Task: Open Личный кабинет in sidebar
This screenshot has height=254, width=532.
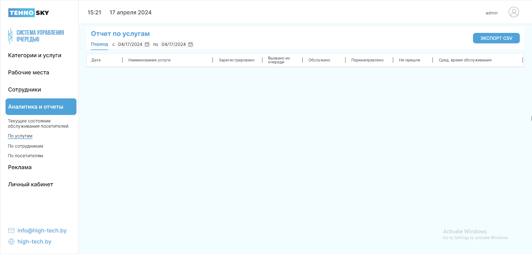Action: [x=30, y=184]
